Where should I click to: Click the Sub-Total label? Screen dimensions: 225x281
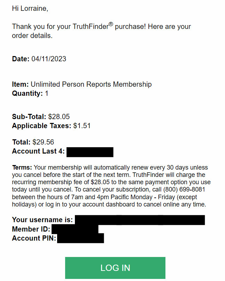click(x=29, y=117)
